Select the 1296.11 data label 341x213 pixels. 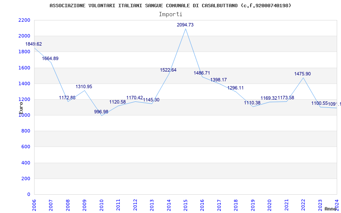coord(236,88)
